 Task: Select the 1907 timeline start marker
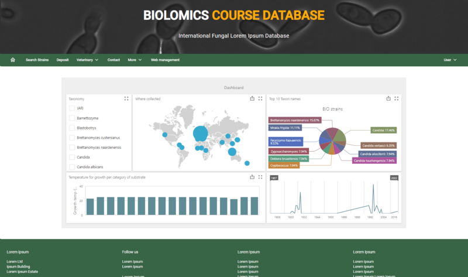[x=274, y=178]
